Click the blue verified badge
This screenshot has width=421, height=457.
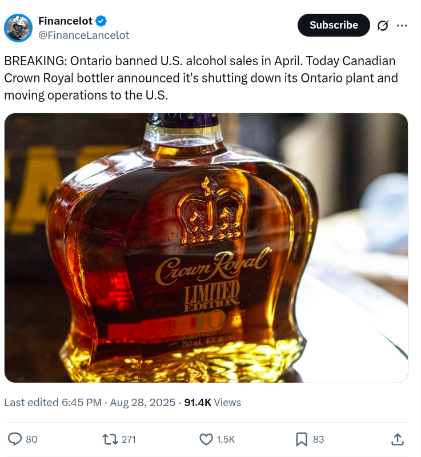click(101, 21)
